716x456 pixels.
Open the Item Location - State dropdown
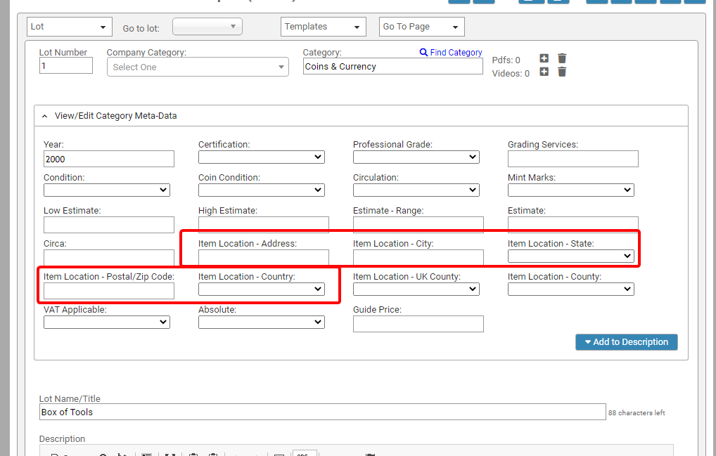tap(570, 256)
